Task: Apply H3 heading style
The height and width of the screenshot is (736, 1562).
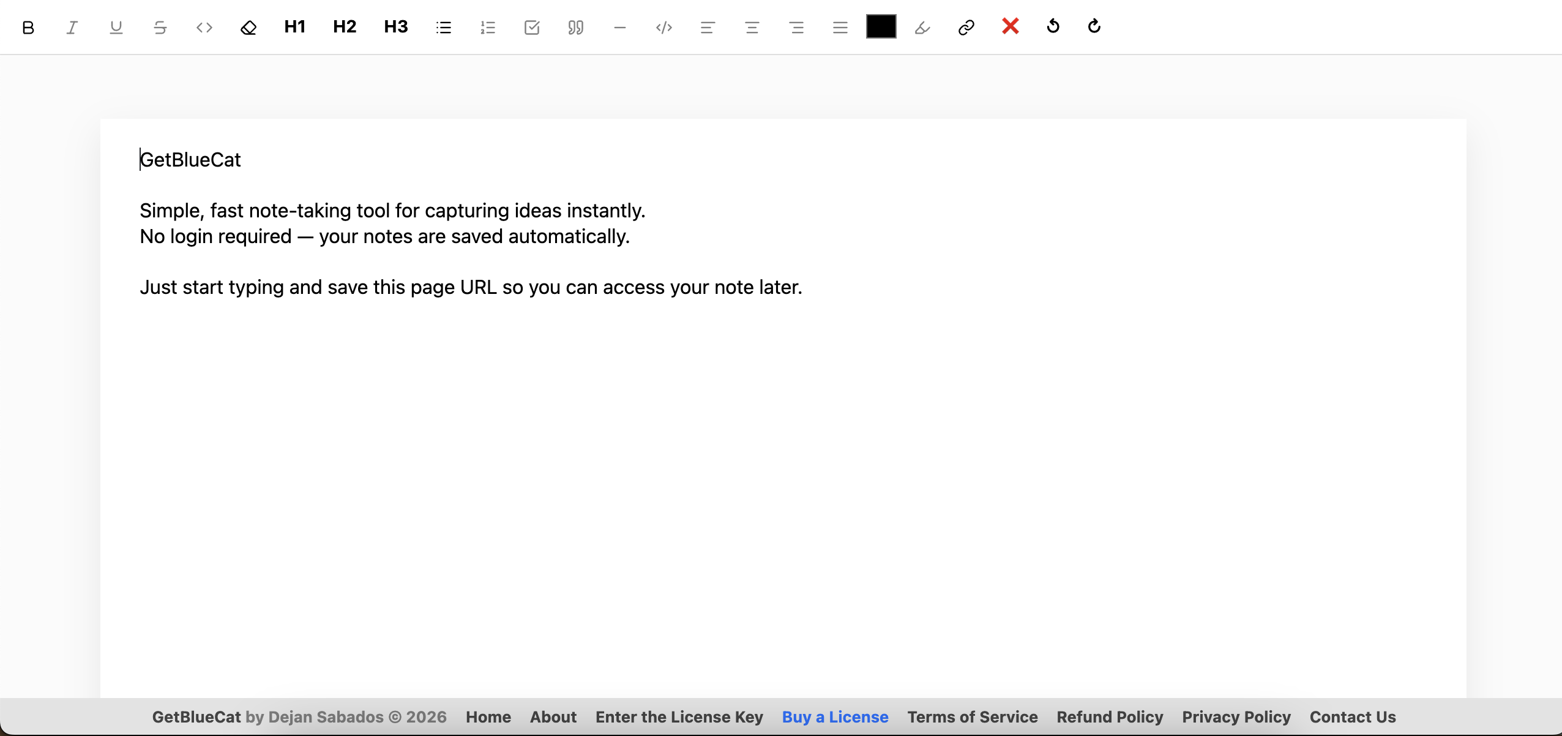Action: pyautogui.click(x=395, y=27)
